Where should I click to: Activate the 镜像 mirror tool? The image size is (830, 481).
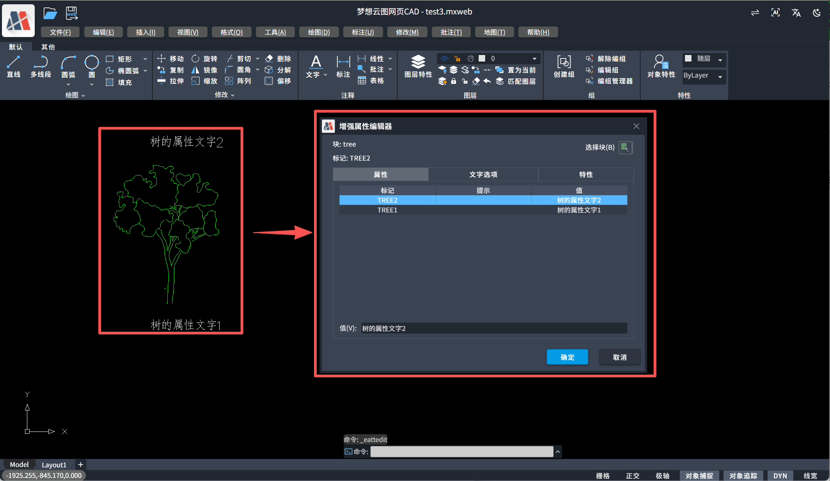[204, 70]
